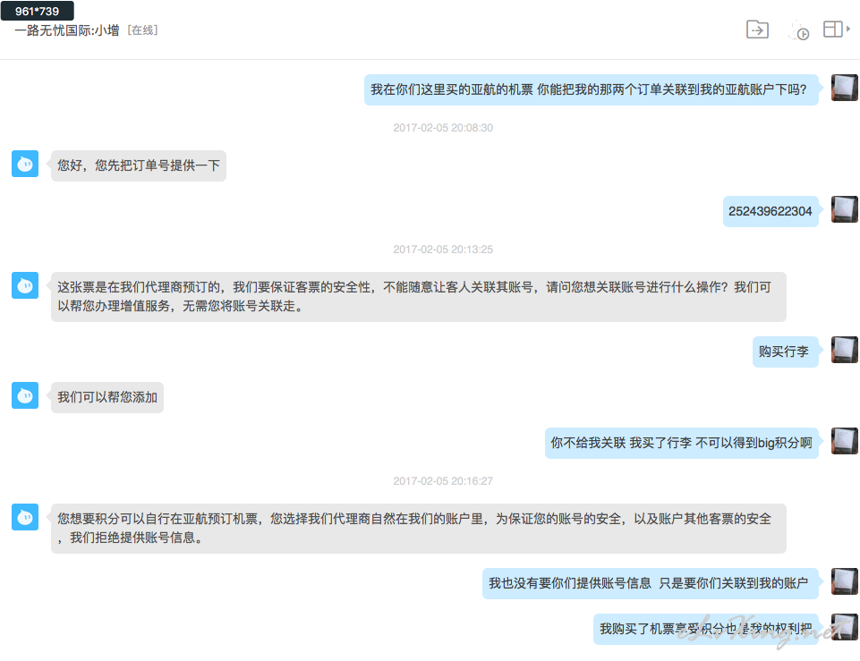
Task: Toggle the panel layout icon
Action: coord(832,29)
